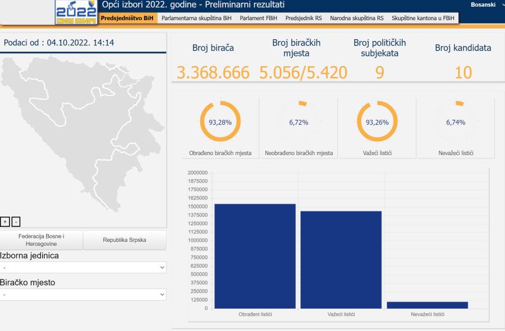Click the Obrađeni listići bar in chart

pos(255,256)
